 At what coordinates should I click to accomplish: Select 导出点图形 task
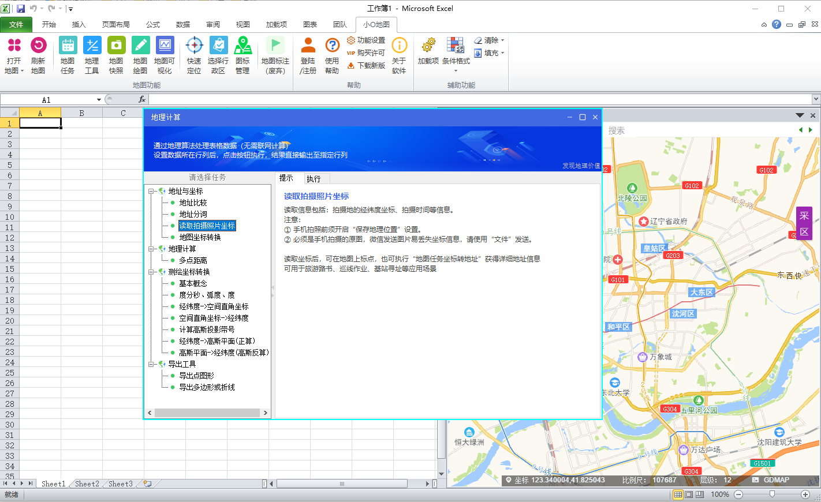pos(196,376)
